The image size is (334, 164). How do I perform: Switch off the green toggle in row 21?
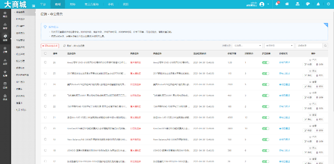tap(266, 117)
